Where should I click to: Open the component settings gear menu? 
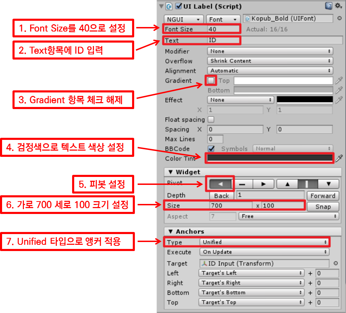point(338,6)
